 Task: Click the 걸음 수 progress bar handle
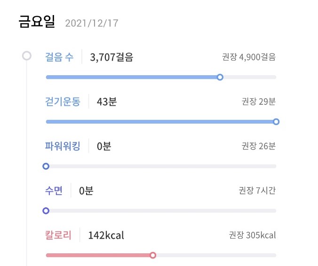(220, 77)
